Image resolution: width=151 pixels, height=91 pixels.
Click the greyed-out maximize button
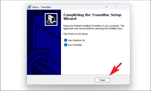coord(116,7)
